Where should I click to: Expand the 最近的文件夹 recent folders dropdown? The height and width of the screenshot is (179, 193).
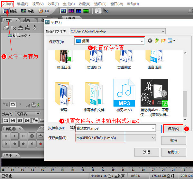163,31
